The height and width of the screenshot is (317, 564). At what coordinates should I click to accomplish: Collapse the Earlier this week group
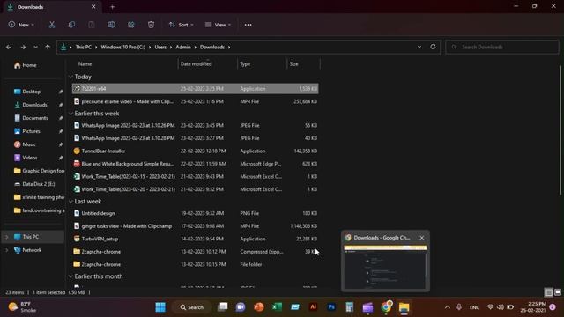[x=70, y=114]
